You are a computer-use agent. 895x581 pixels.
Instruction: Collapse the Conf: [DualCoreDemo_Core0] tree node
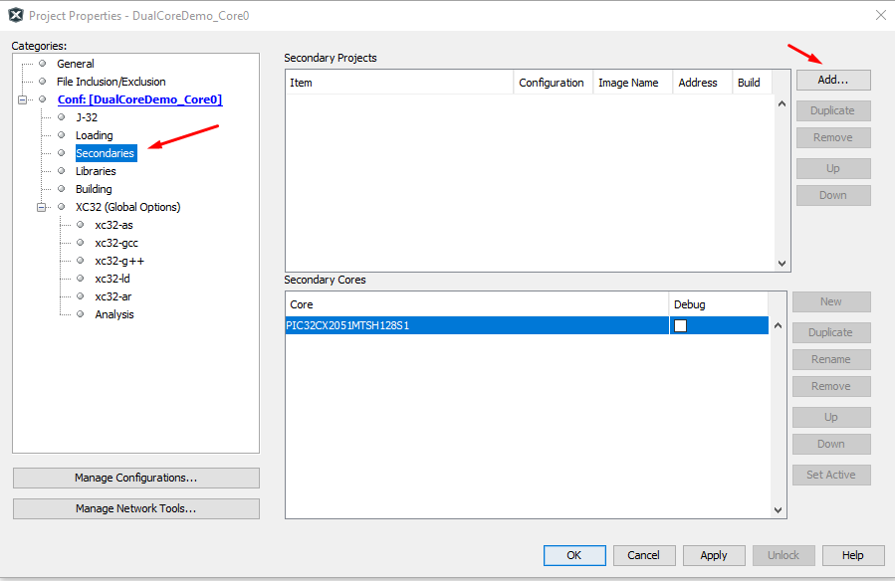(23, 99)
